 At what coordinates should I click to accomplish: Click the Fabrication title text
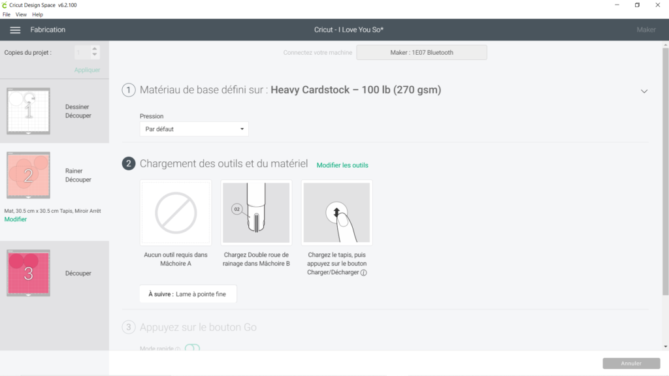click(48, 30)
